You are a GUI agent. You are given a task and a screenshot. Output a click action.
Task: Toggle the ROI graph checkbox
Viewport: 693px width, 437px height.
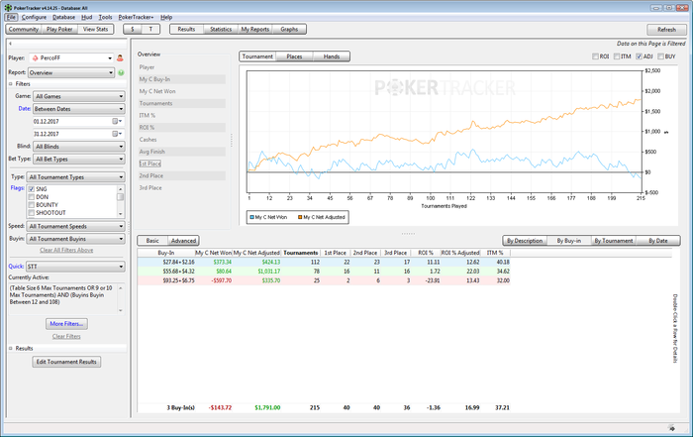[595, 56]
